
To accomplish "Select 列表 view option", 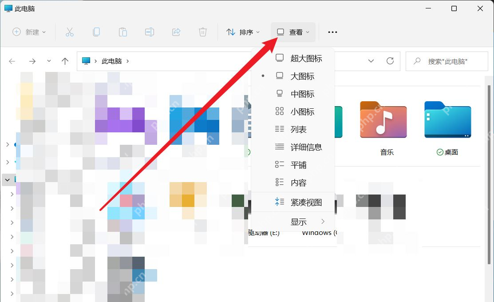I will [x=292, y=129].
